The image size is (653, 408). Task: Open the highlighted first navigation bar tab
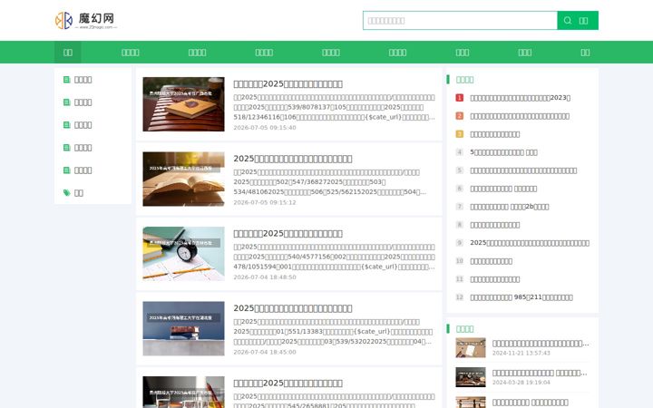point(67,53)
